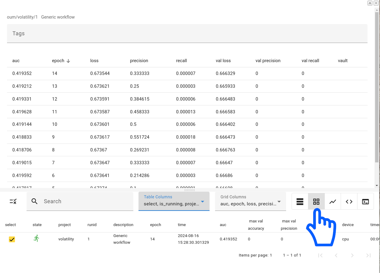This screenshot has width=380, height=273.
Task: Open the oum/volatility/1 breadcrumb
Action: click(x=22, y=17)
